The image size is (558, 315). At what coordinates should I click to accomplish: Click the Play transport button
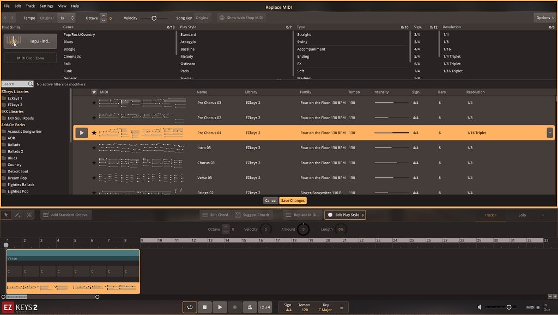pyautogui.click(x=220, y=307)
